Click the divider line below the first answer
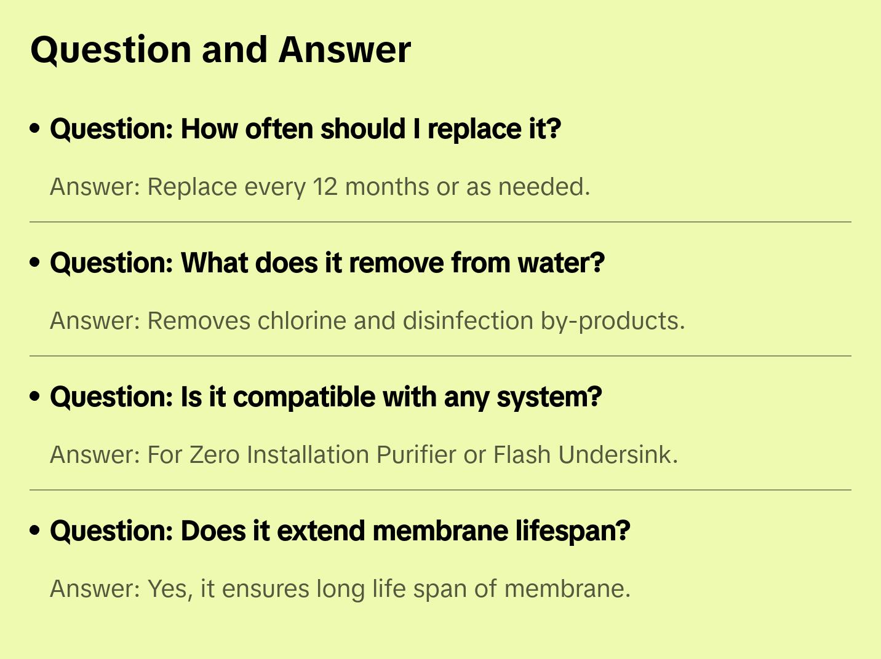The width and height of the screenshot is (881, 659). click(x=440, y=222)
